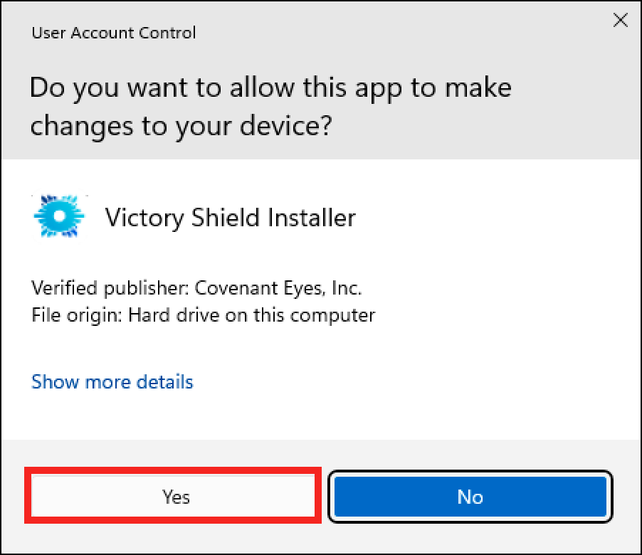
Task: Reject changes with the No button
Action: (x=470, y=497)
